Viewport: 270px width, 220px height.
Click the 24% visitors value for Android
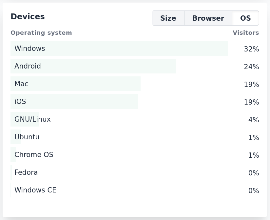click(251, 67)
